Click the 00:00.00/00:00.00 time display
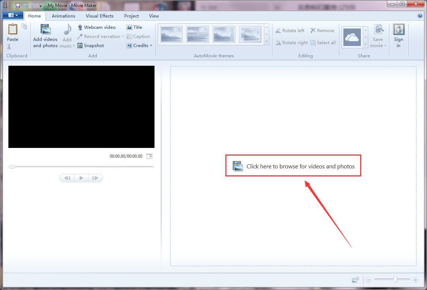This screenshot has height=290, width=427. [x=126, y=156]
